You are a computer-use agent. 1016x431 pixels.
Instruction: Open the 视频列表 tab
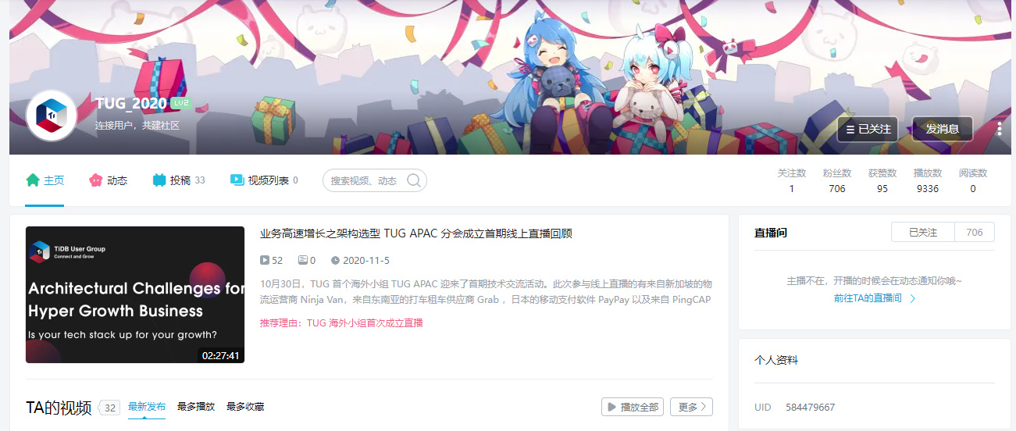click(x=264, y=180)
